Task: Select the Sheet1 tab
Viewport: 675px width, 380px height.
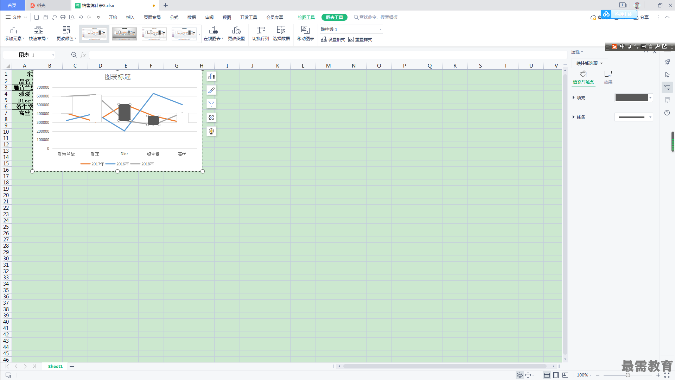Action: click(x=55, y=366)
